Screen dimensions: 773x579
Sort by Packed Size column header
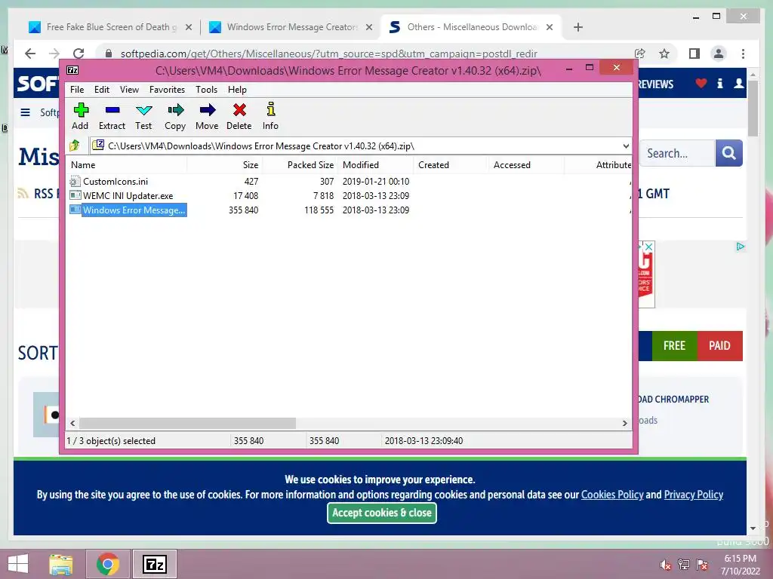[300, 165]
